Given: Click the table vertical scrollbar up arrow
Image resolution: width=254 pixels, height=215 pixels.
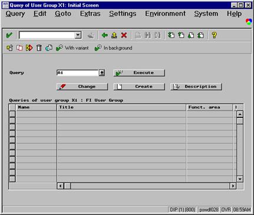Looking at the screenshot, I should (x=240, y=114).
